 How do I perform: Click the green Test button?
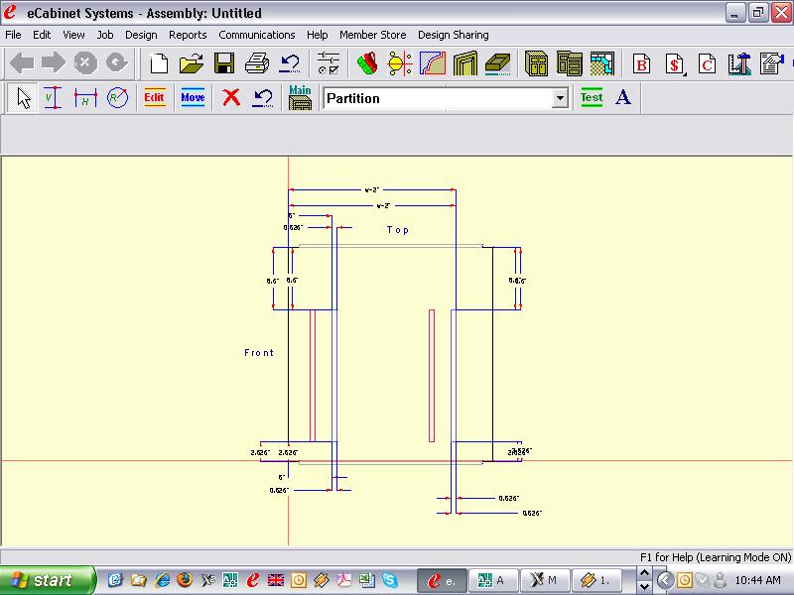[592, 97]
